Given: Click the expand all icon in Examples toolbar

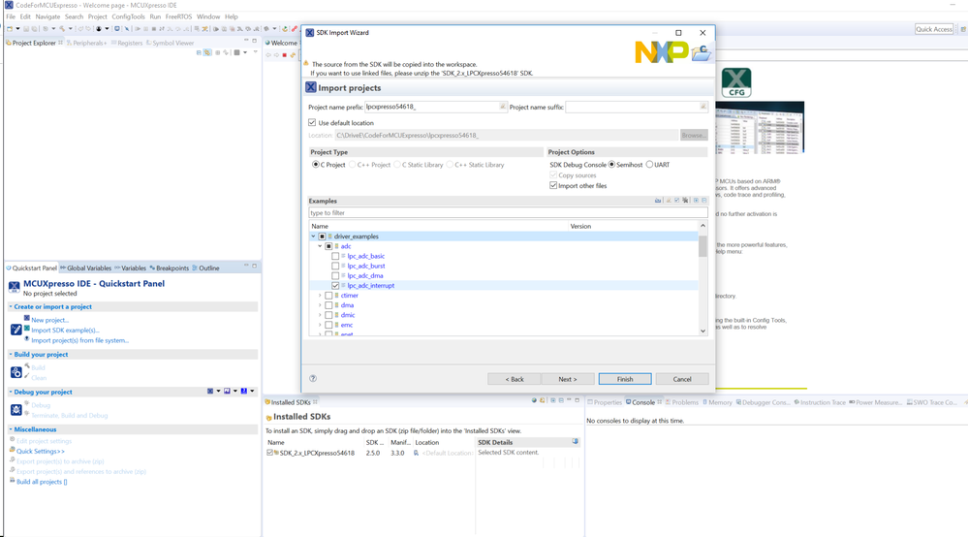Looking at the screenshot, I should [696, 201].
